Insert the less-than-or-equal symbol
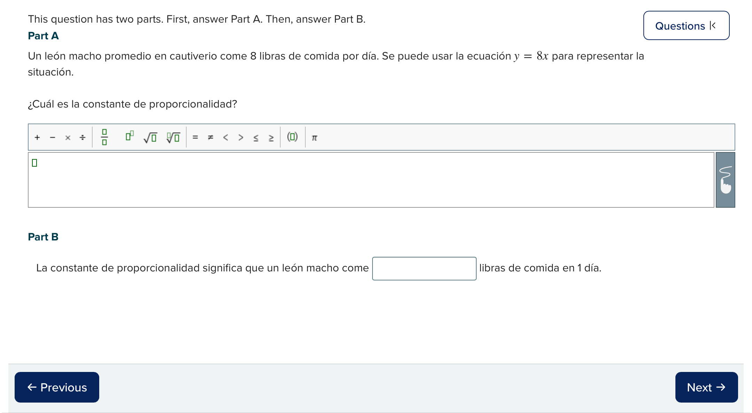752x413 pixels. pyautogui.click(x=256, y=137)
